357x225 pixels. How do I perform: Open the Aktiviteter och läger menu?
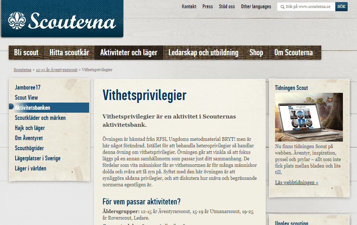(129, 52)
